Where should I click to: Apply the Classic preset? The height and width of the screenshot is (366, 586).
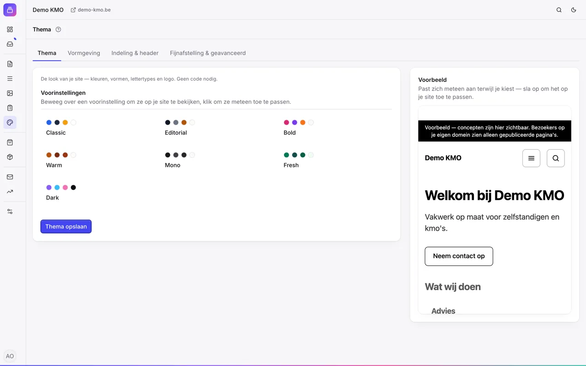pos(98,127)
